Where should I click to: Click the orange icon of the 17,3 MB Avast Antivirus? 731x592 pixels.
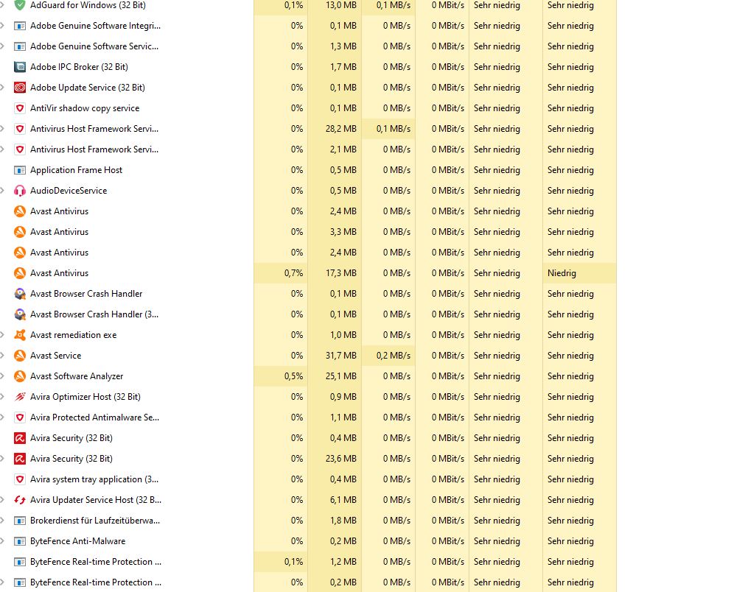(x=20, y=273)
